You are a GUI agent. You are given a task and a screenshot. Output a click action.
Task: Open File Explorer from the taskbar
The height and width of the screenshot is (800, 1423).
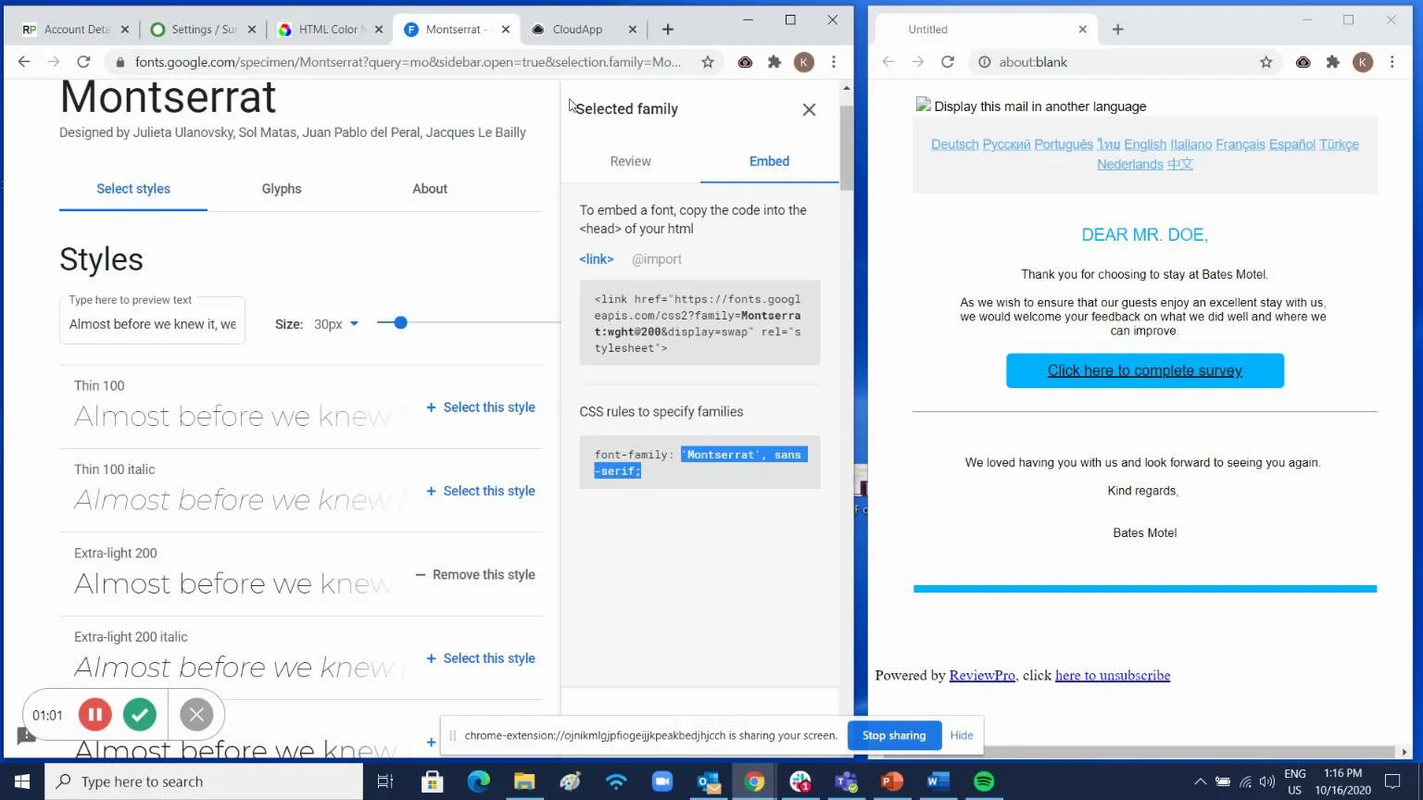click(x=524, y=781)
